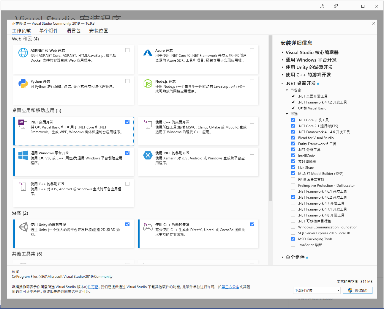Click the night mode moon icon

tap(322, 6)
